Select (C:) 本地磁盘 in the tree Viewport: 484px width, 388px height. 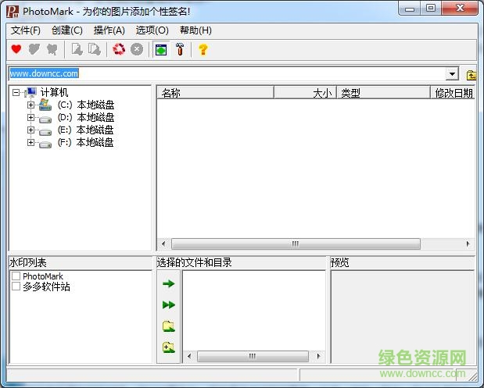coord(86,105)
